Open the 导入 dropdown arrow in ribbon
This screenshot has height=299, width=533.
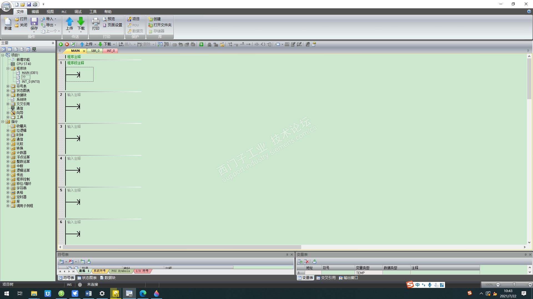click(55, 19)
